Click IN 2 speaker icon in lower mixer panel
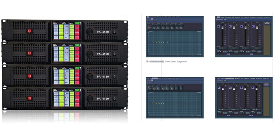The image size is (275, 133). tap(230, 88)
